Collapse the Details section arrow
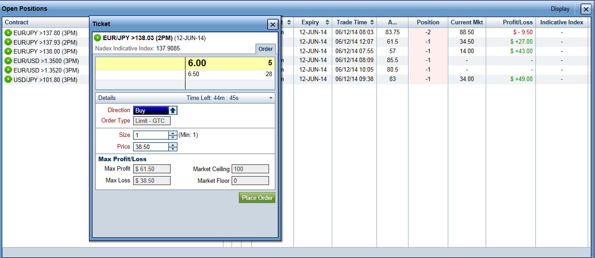 [x=271, y=98]
